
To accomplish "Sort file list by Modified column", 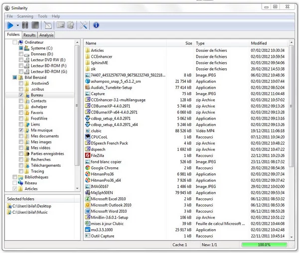I will click(x=269, y=43).
